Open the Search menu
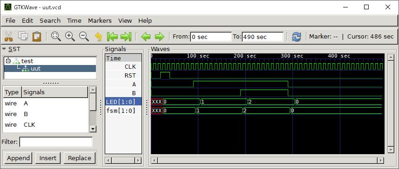Image resolution: width=399 pixels, height=169 pixels. click(50, 20)
